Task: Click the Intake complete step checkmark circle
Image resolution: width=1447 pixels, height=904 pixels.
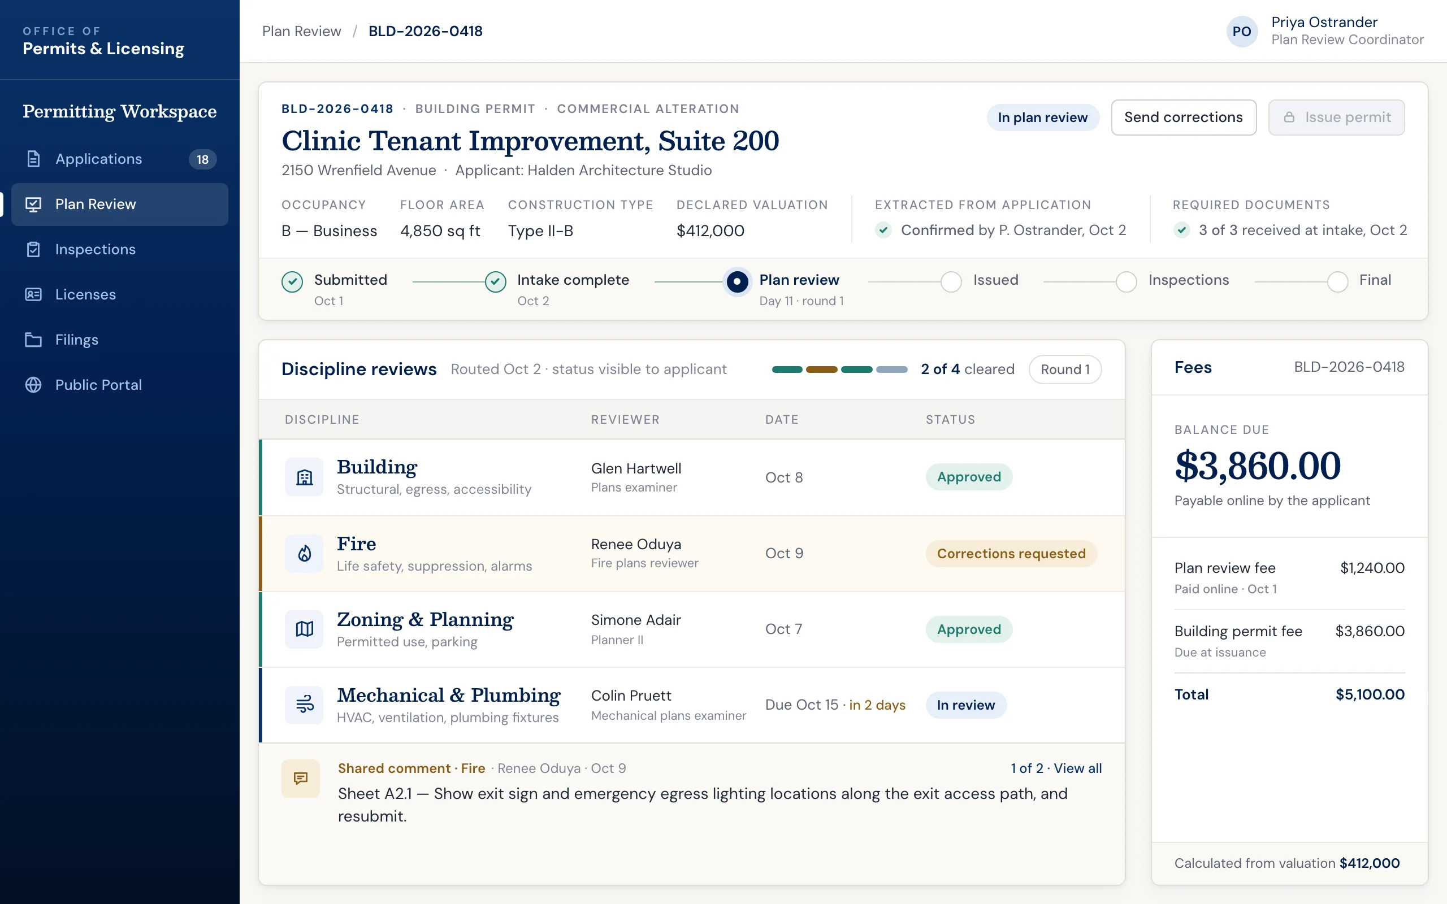Action: coord(496,281)
